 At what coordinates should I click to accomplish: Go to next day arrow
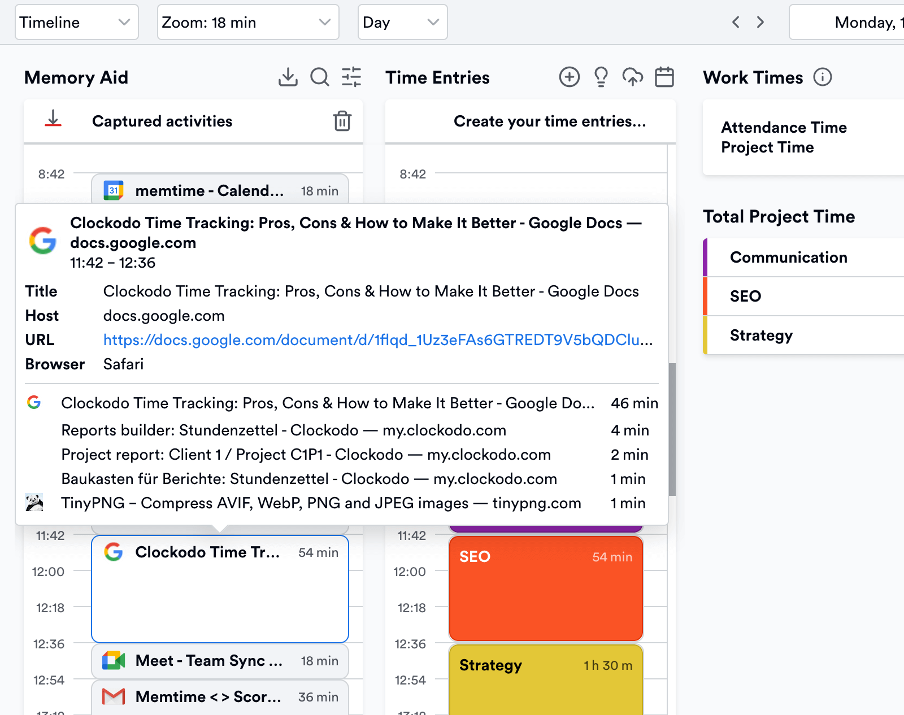(760, 22)
